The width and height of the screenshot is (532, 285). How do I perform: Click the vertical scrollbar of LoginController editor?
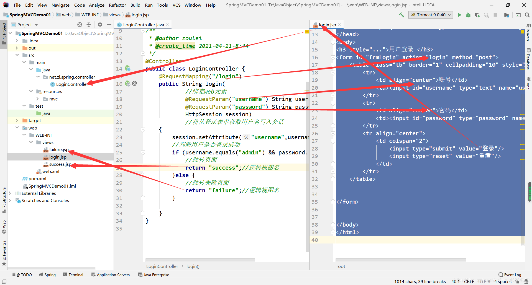(307, 167)
